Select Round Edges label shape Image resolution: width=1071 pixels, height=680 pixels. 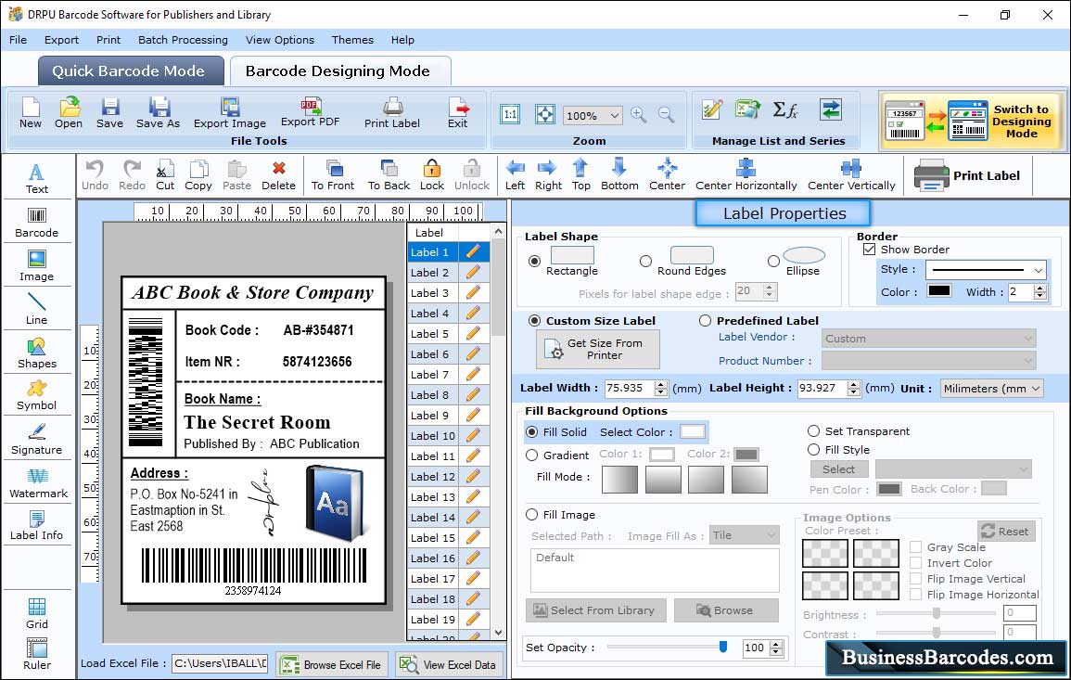645,261
